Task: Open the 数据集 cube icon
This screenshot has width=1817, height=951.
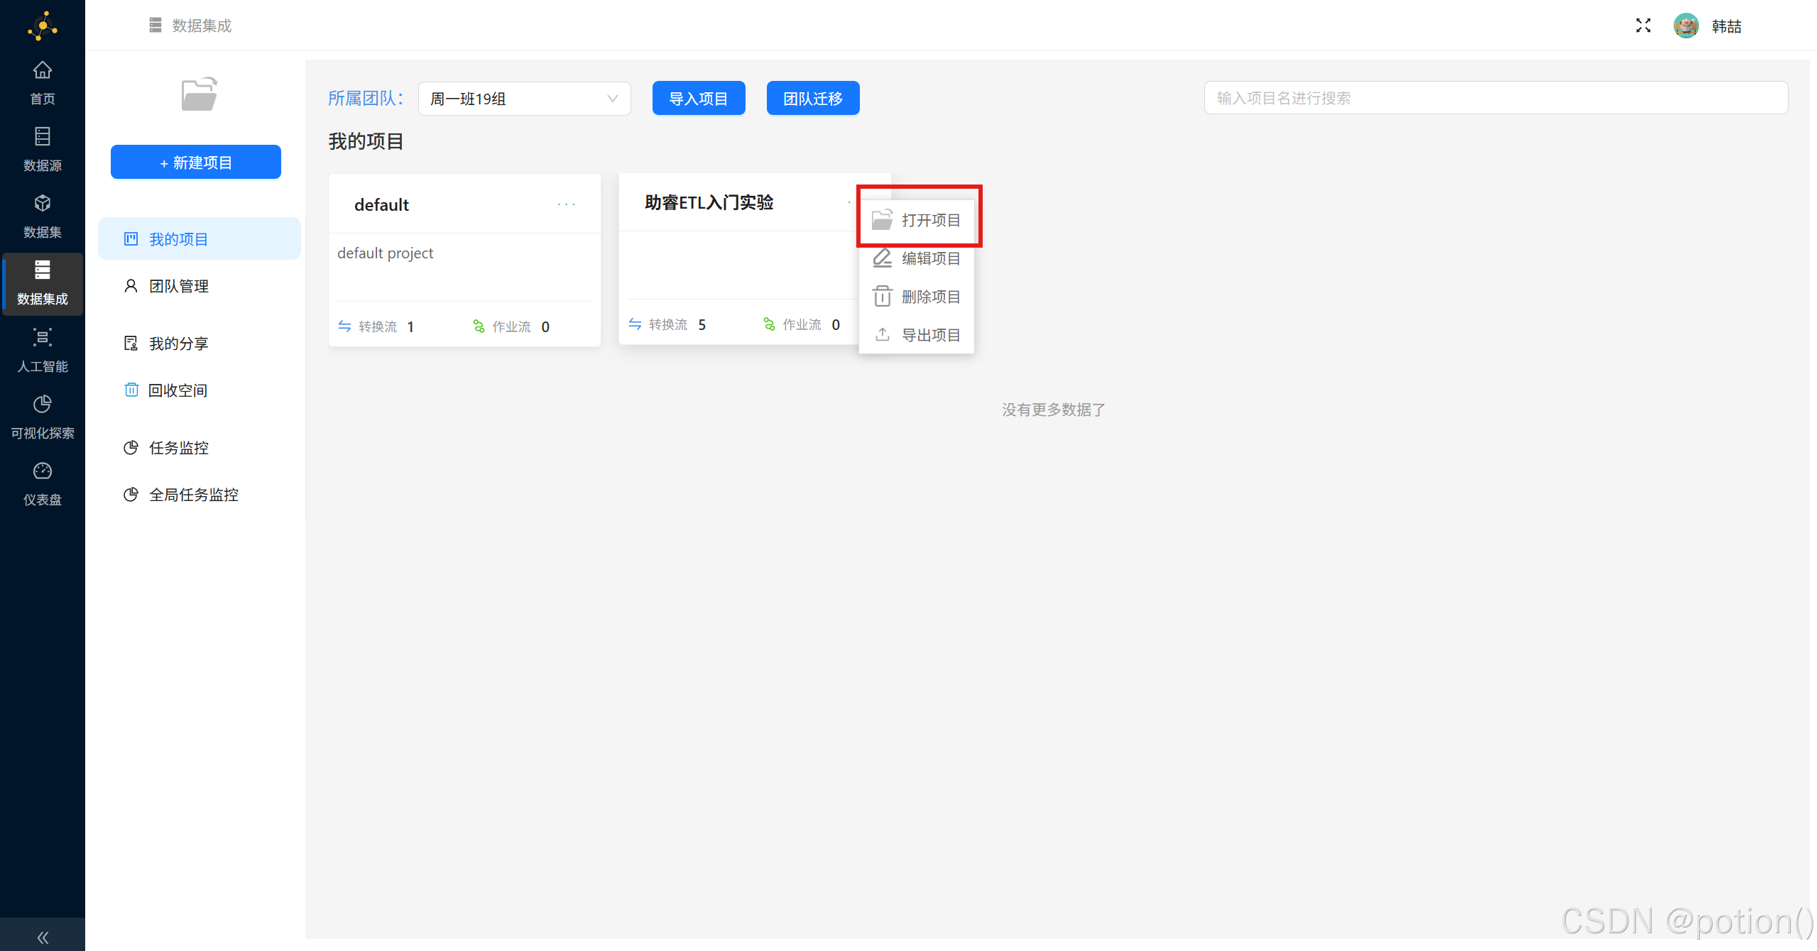Action: pyautogui.click(x=42, y=204)
